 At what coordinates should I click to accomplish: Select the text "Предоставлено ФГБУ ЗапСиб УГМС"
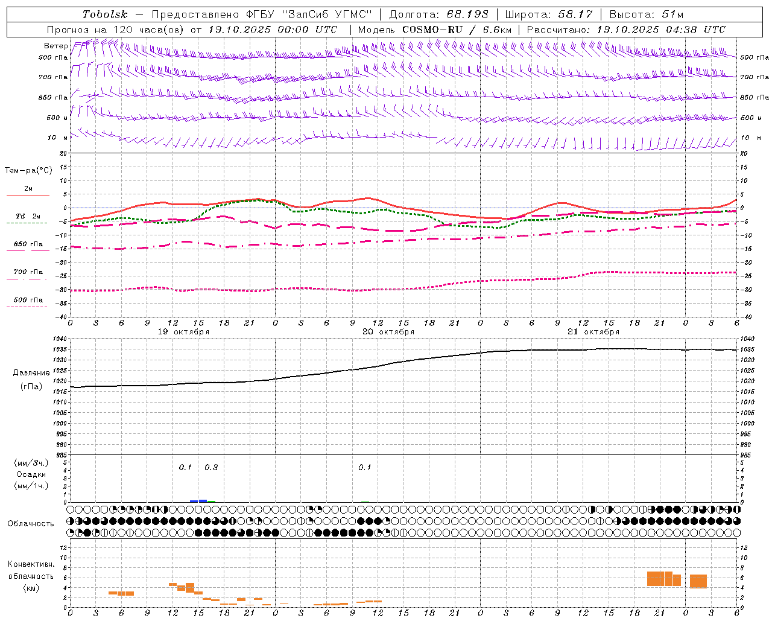262,14
